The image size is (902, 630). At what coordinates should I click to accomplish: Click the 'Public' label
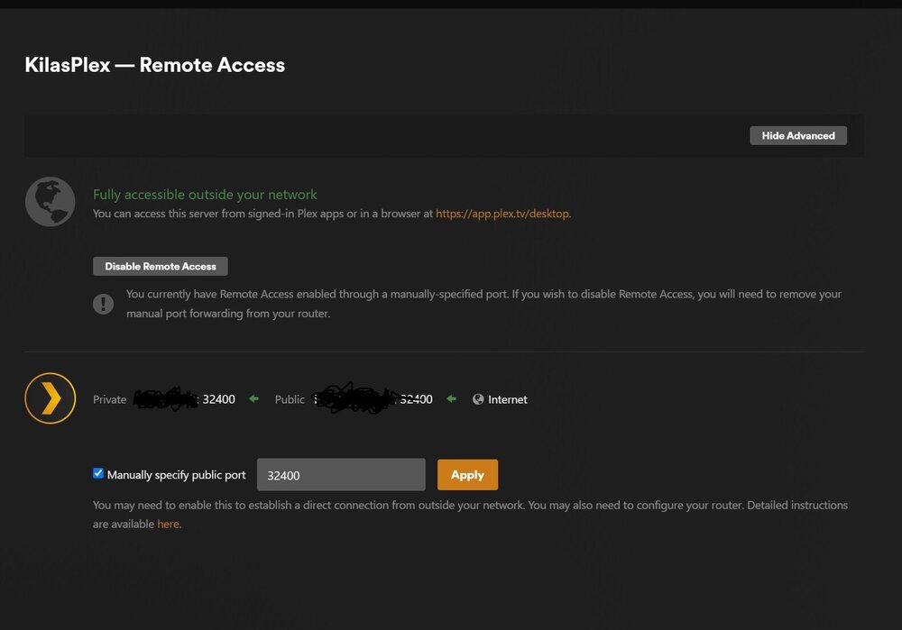tap(290, 399)
